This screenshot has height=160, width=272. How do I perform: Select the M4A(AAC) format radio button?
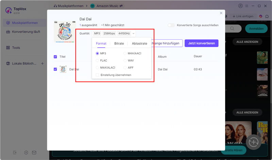[x=125, y=53]
